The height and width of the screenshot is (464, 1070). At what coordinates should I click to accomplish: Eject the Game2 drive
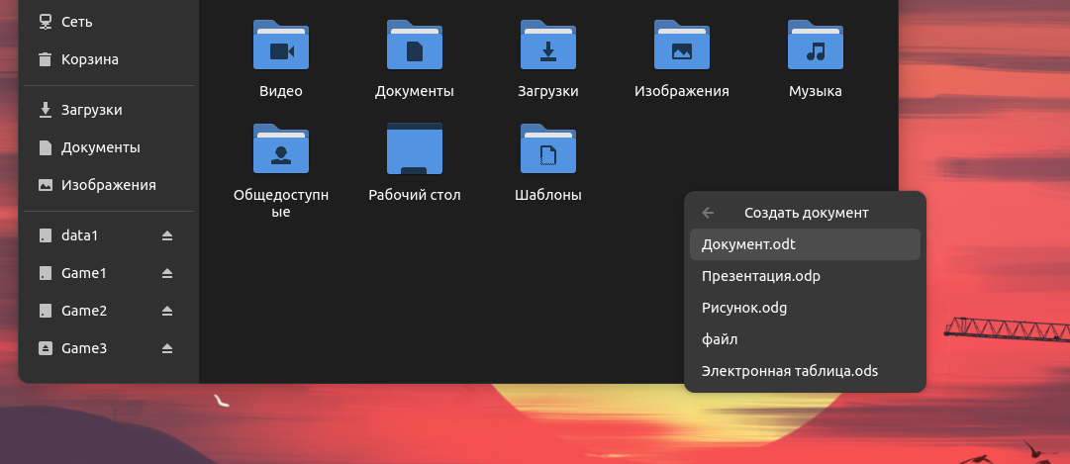click(x=167, y=311)
